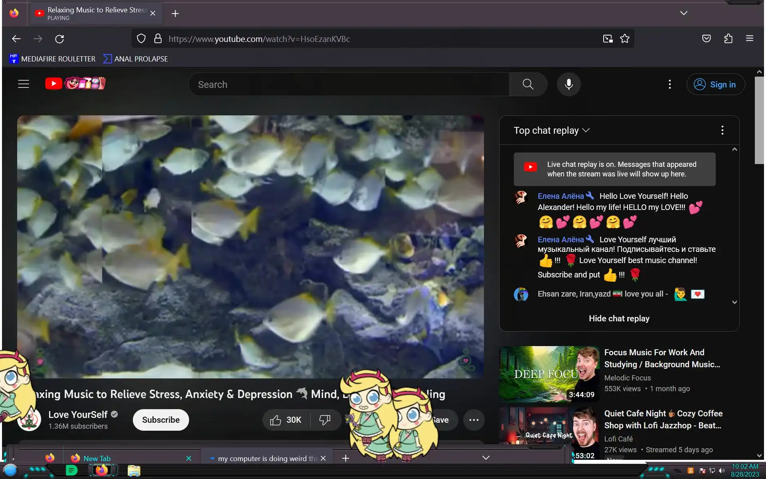Screen dimensions: 766x479
Task: Open picture-in-picture icon in the address bar
Action: (608, 39)
